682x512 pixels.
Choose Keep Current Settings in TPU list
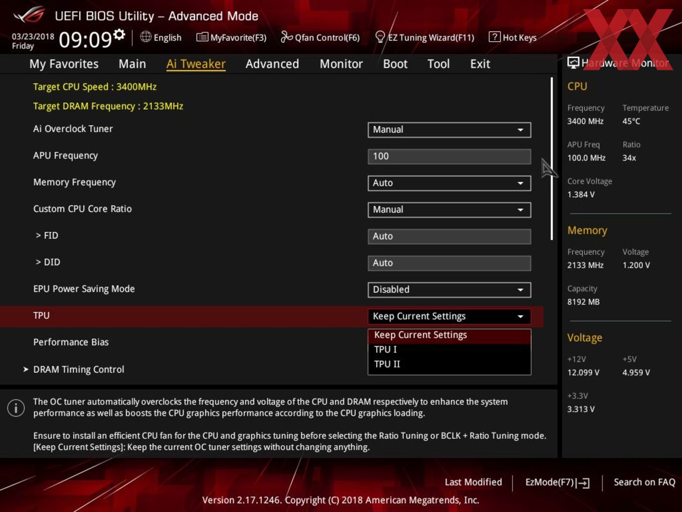449,335
